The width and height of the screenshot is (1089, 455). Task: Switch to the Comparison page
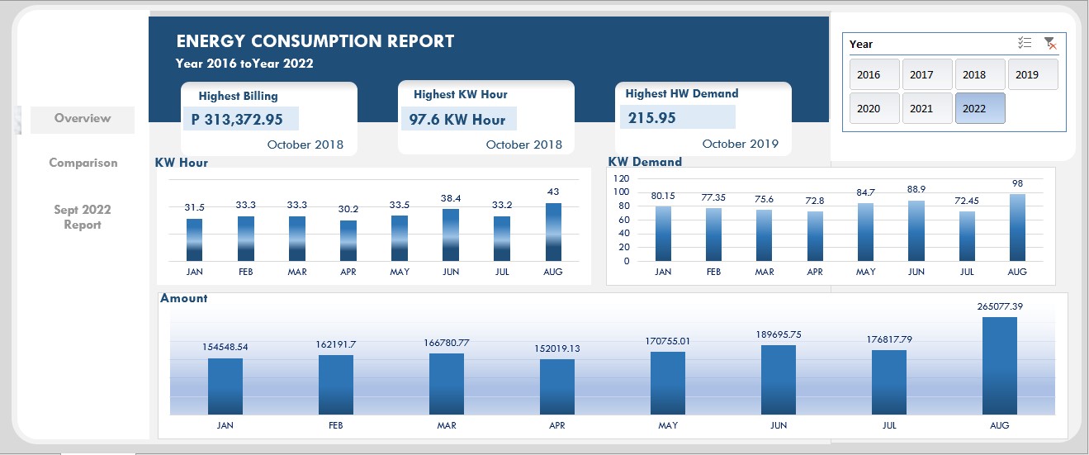[x=83, y=163]
